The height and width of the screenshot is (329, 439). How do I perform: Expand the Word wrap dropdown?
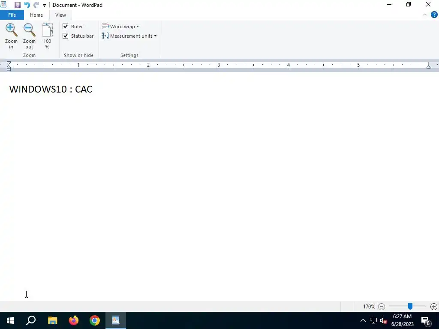[x=120, y=26]
